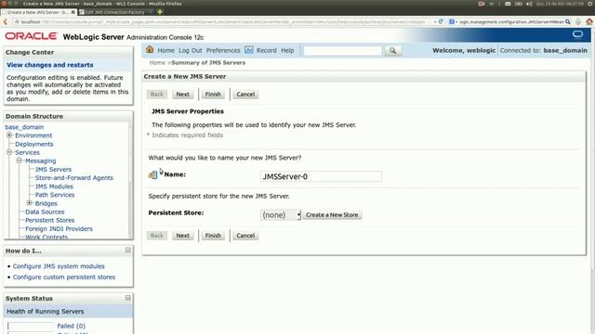Click the Home breadcrumb link
This screenshot has width=595, height=334.
point(157,63)
